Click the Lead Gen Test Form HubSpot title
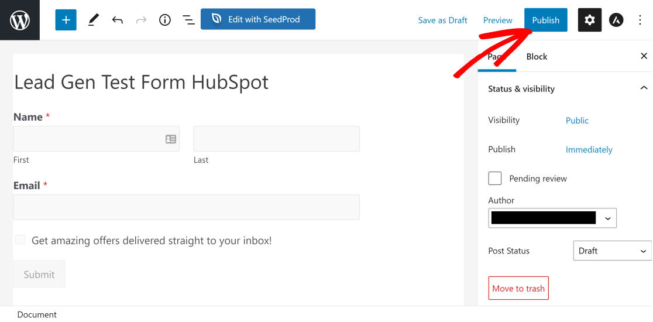 pos(142,83)
